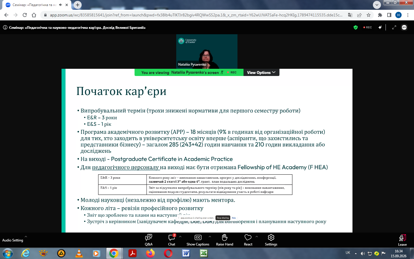This screenshot has width=414, height=259.
Task: Click the Raise Hand icon
Action: (x=225, y=240)
